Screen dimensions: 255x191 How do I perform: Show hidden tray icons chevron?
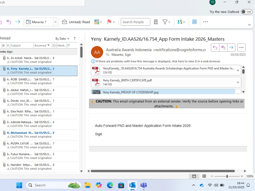point(194,185)
